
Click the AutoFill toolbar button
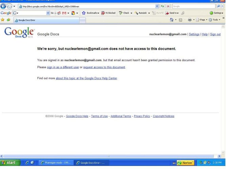pyautogui.click(x=158, y=13)
